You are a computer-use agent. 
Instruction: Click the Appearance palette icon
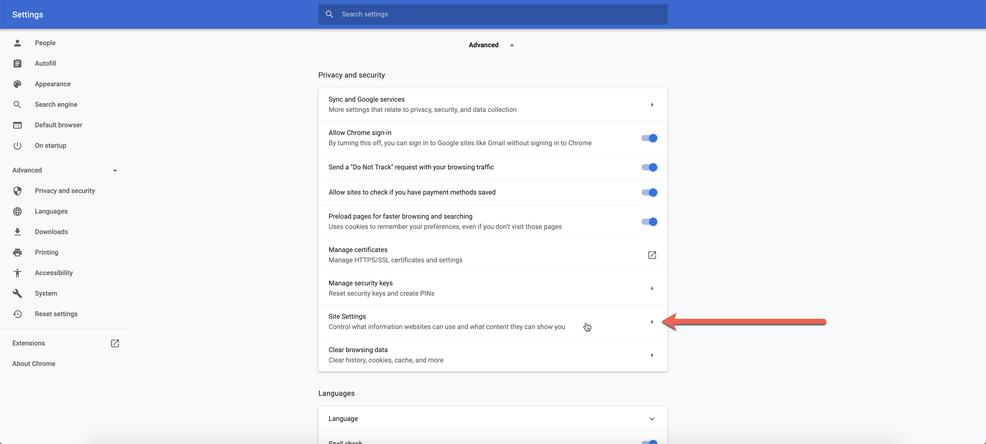[x=17, y=84]
